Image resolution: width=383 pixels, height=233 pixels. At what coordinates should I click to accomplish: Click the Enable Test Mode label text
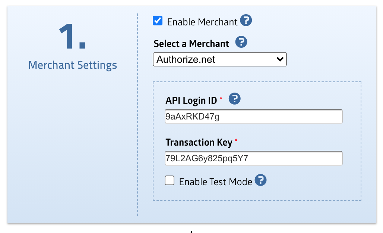coord(215,182)
